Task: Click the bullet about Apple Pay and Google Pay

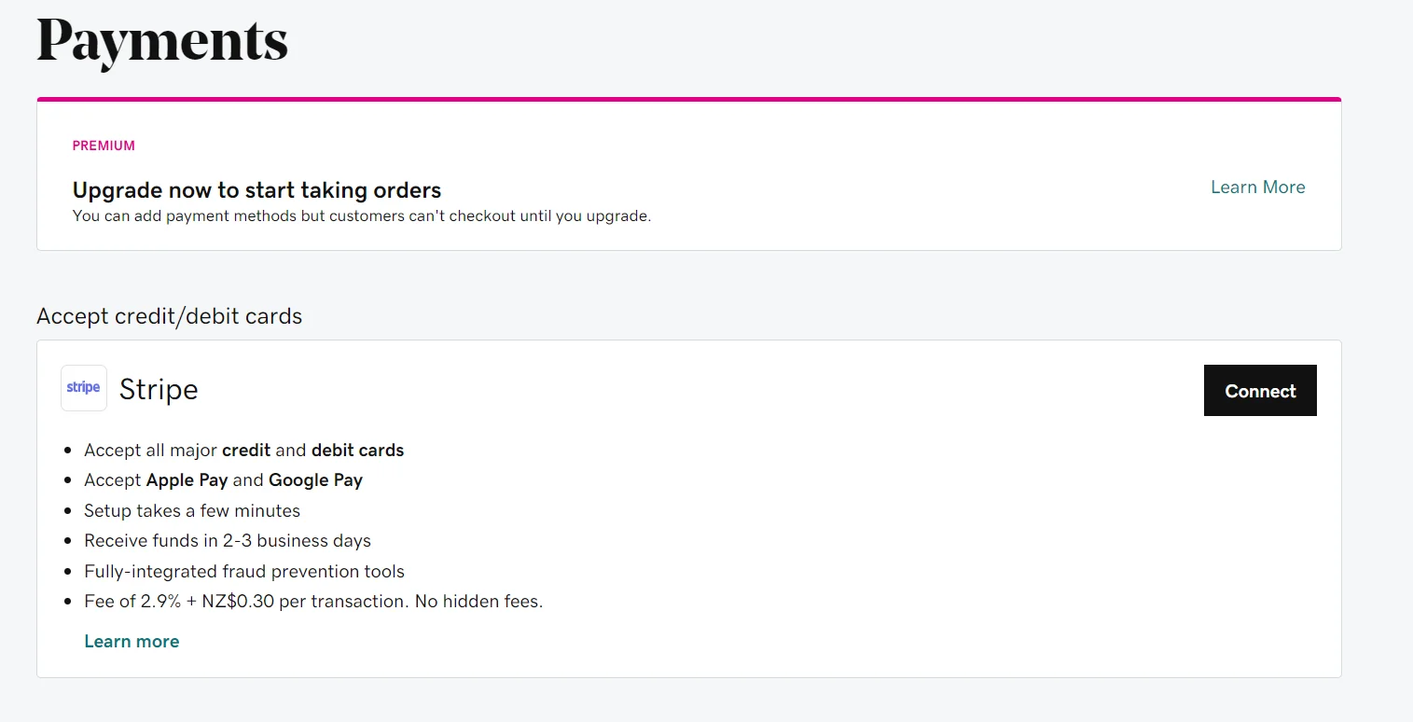Action: 223,479
